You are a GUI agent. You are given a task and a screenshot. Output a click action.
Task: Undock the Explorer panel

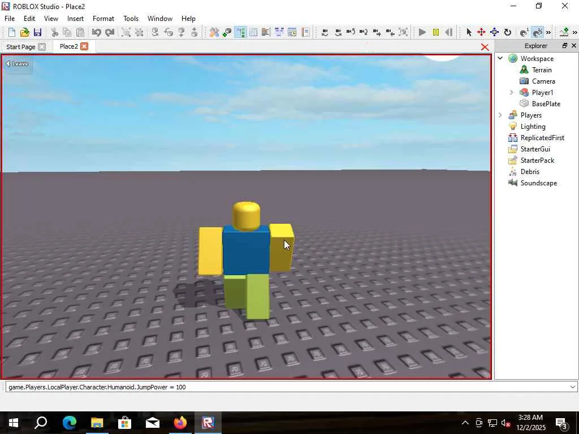(x=565, y=45)
